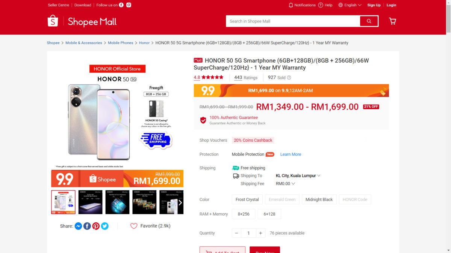Share via Facebook Messenger icon
This screenshot has width=451, height=253.
coord(78,226)
